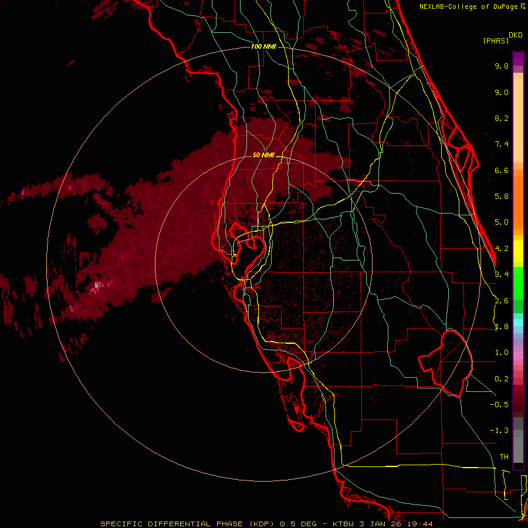
Task: Click the [PHAS] legend unit label
Action: click(x=496, y=40)
